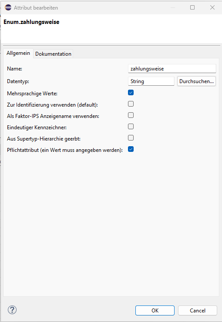This screenshot has width=222, height=322.
Task: Click the Eclipse icon in title bar
Action: [x=8, y=7]
